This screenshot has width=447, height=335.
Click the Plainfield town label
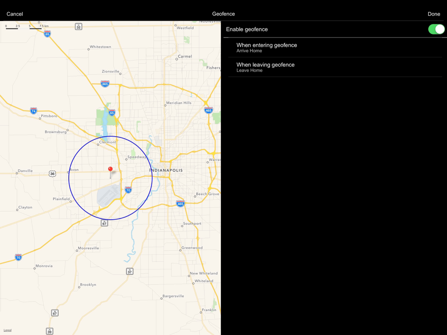61,199
